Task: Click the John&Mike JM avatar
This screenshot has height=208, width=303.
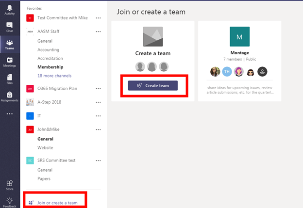Action: point(30,129)
